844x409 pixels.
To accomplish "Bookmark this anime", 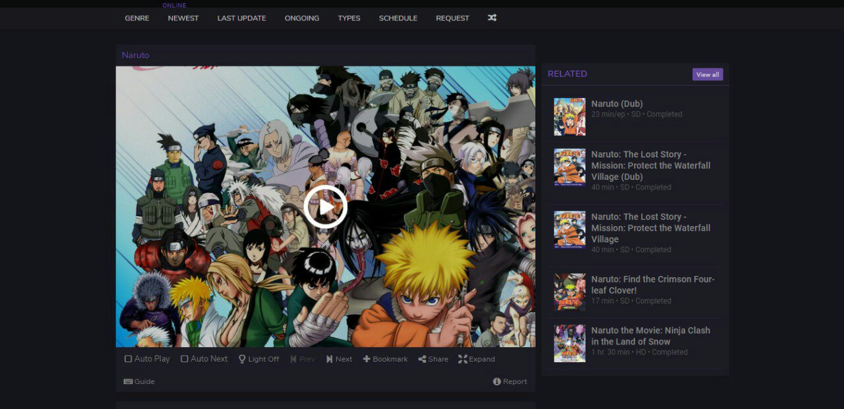I will [x=385, y=359].
